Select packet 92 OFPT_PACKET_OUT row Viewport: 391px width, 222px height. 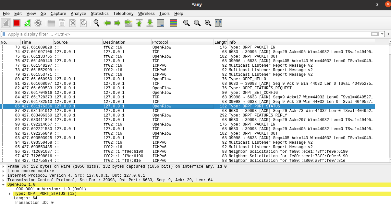[x=188, y=133]
